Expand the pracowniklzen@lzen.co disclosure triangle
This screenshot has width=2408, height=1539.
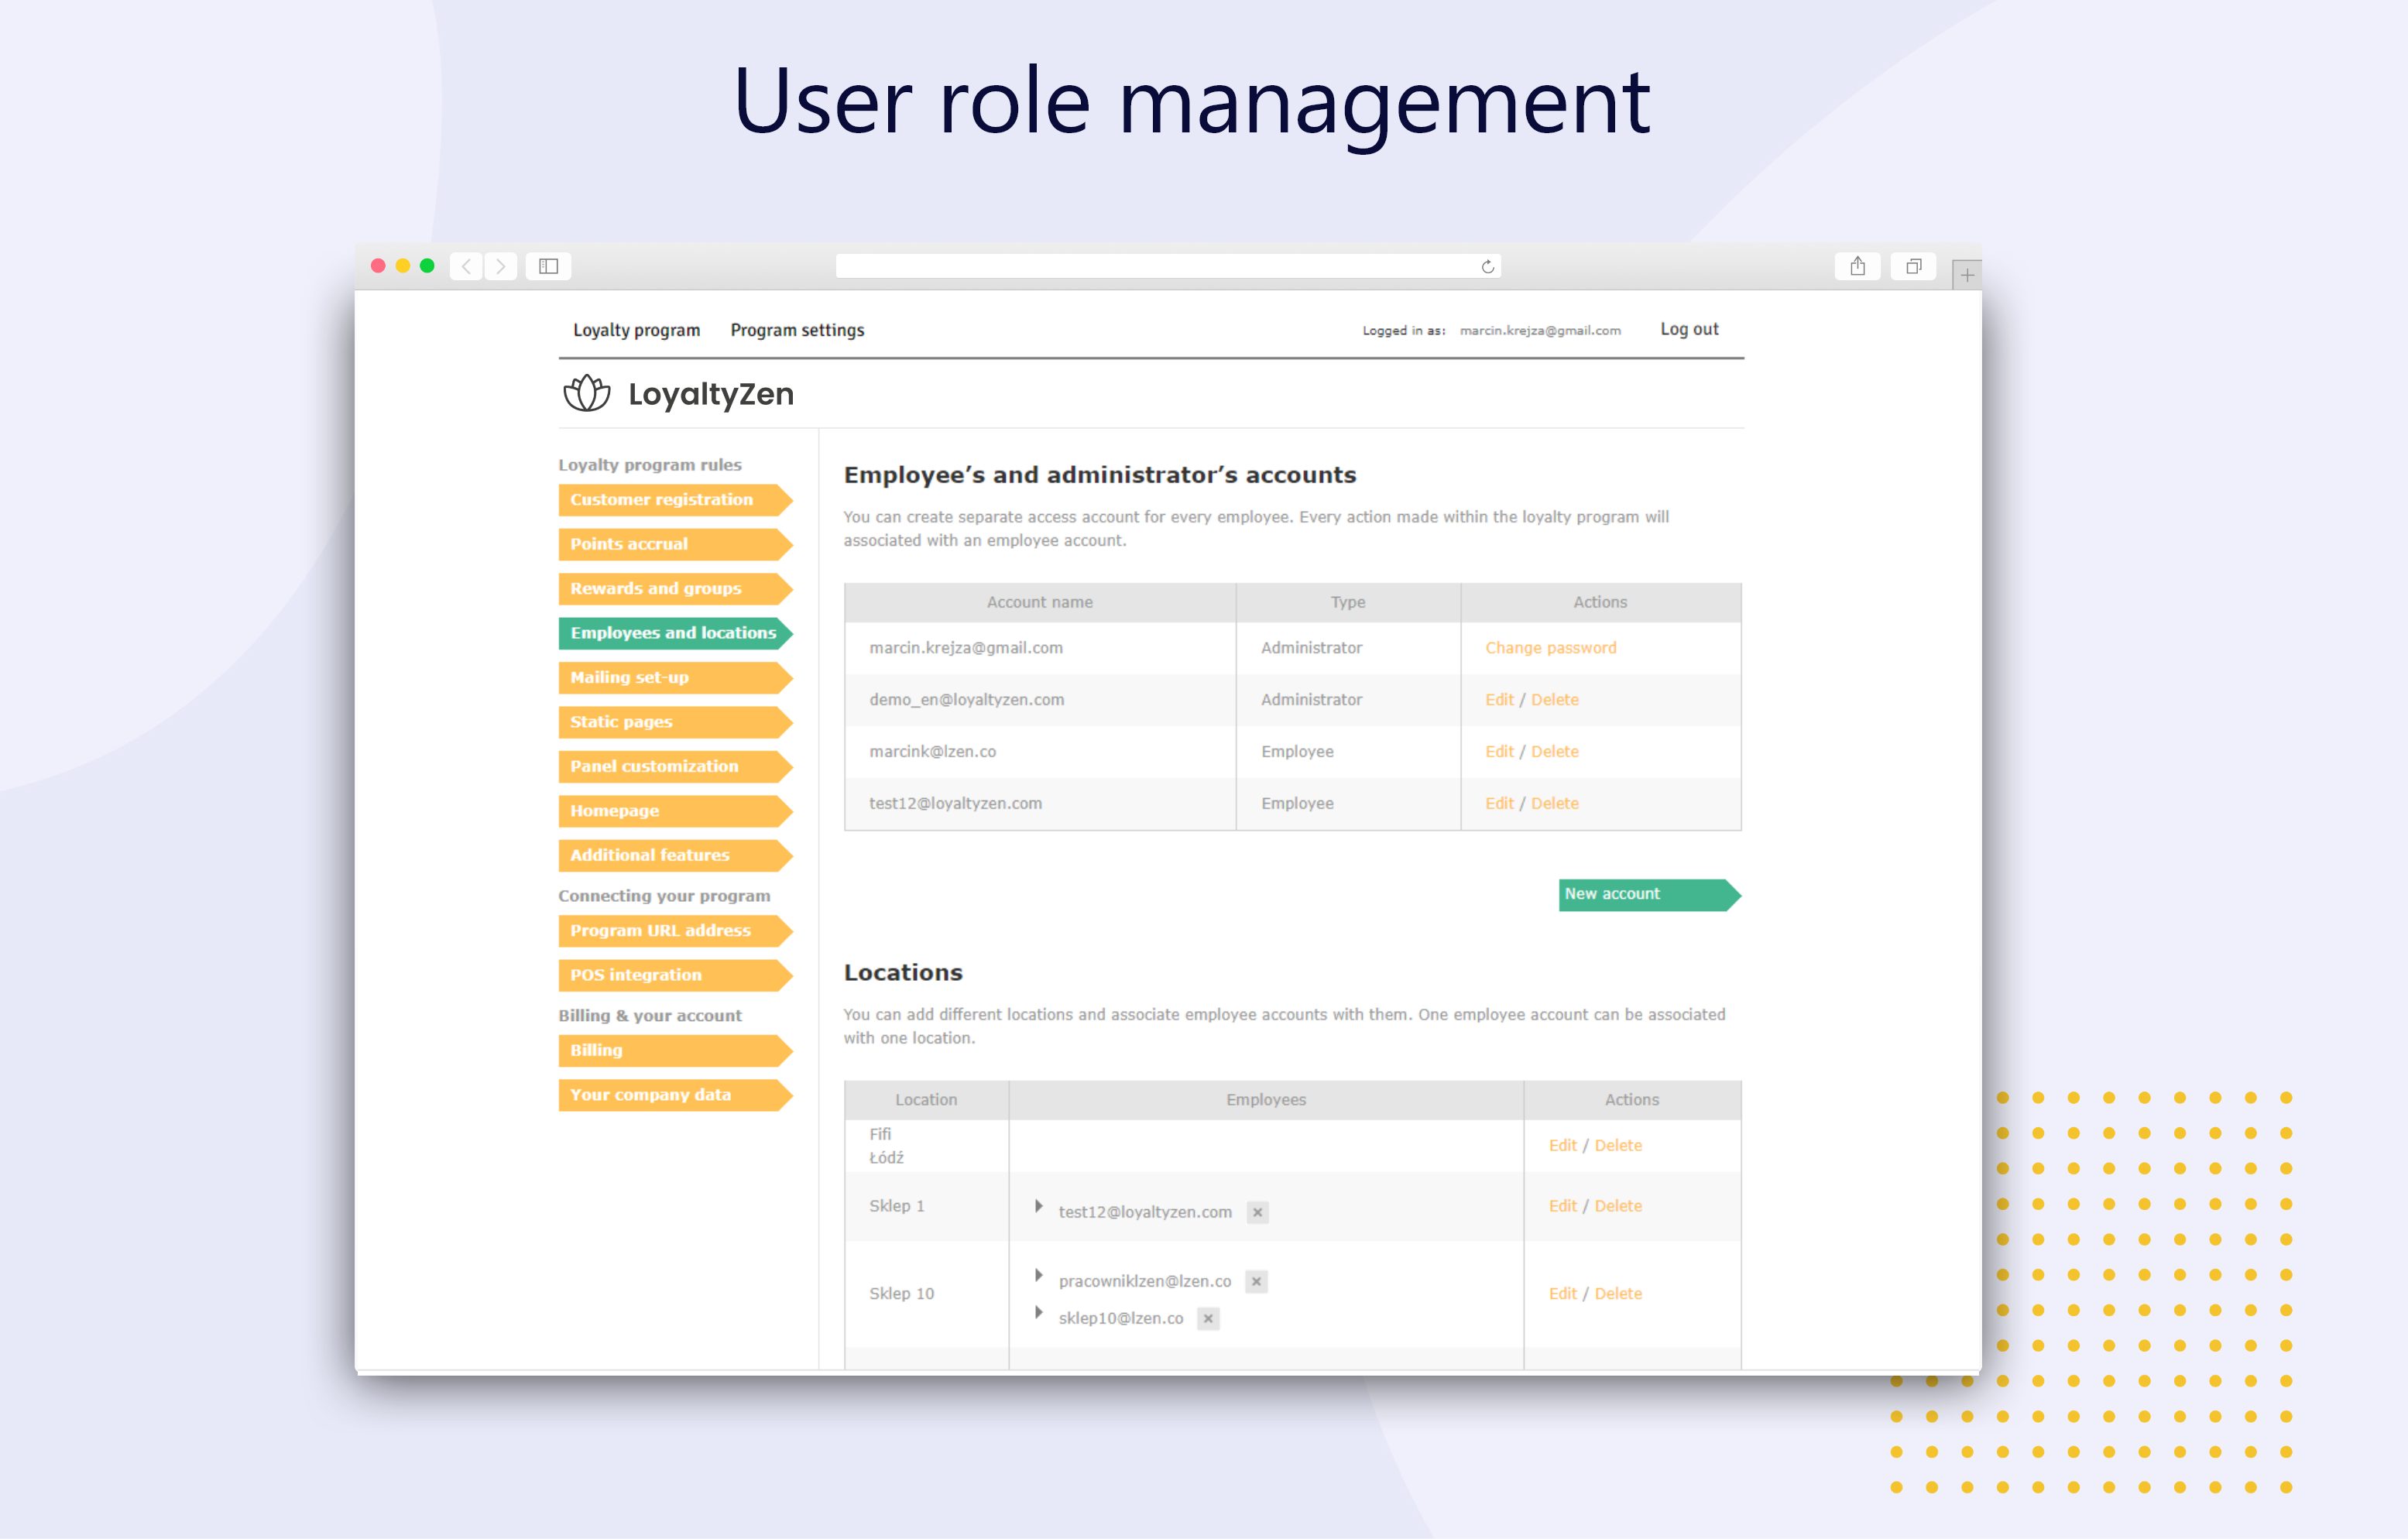click(1038, 1275)
